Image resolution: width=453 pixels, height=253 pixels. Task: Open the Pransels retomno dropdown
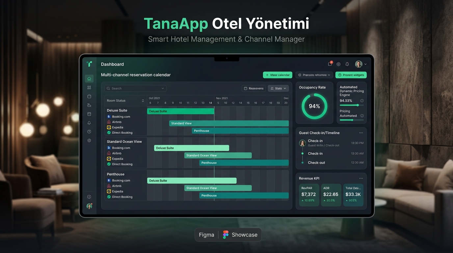[x=314, y=75]
